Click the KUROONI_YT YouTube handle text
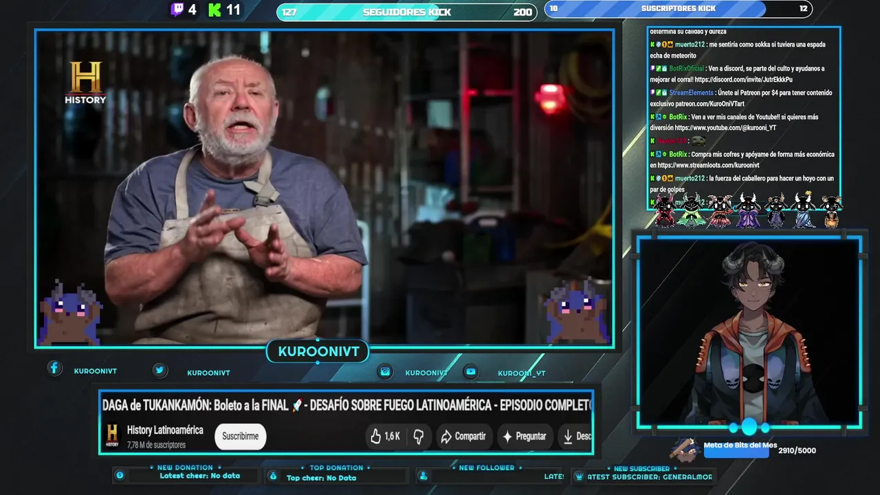The height and width of the screenshot is (495, 880). (522, 373)
